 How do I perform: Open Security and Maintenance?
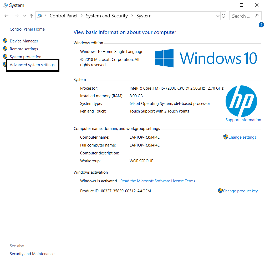[32, 254]
